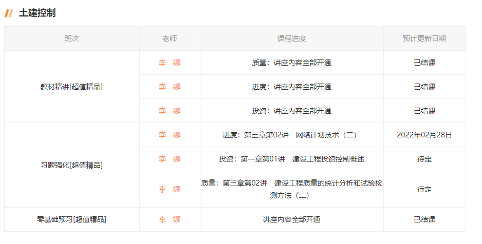482x244 pixels.
Task: Open 投资：第一章第01讲 建设工程投资控制概述
Action: (x=291, y=159)
